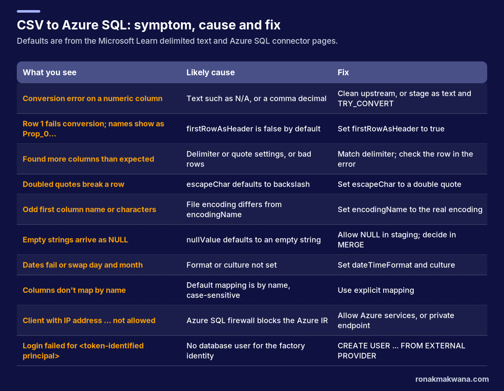Image resolution: width=504 pixels, height=391 pixels.
Task: Click the 'What you see' column header
Action: click(50, 72)
